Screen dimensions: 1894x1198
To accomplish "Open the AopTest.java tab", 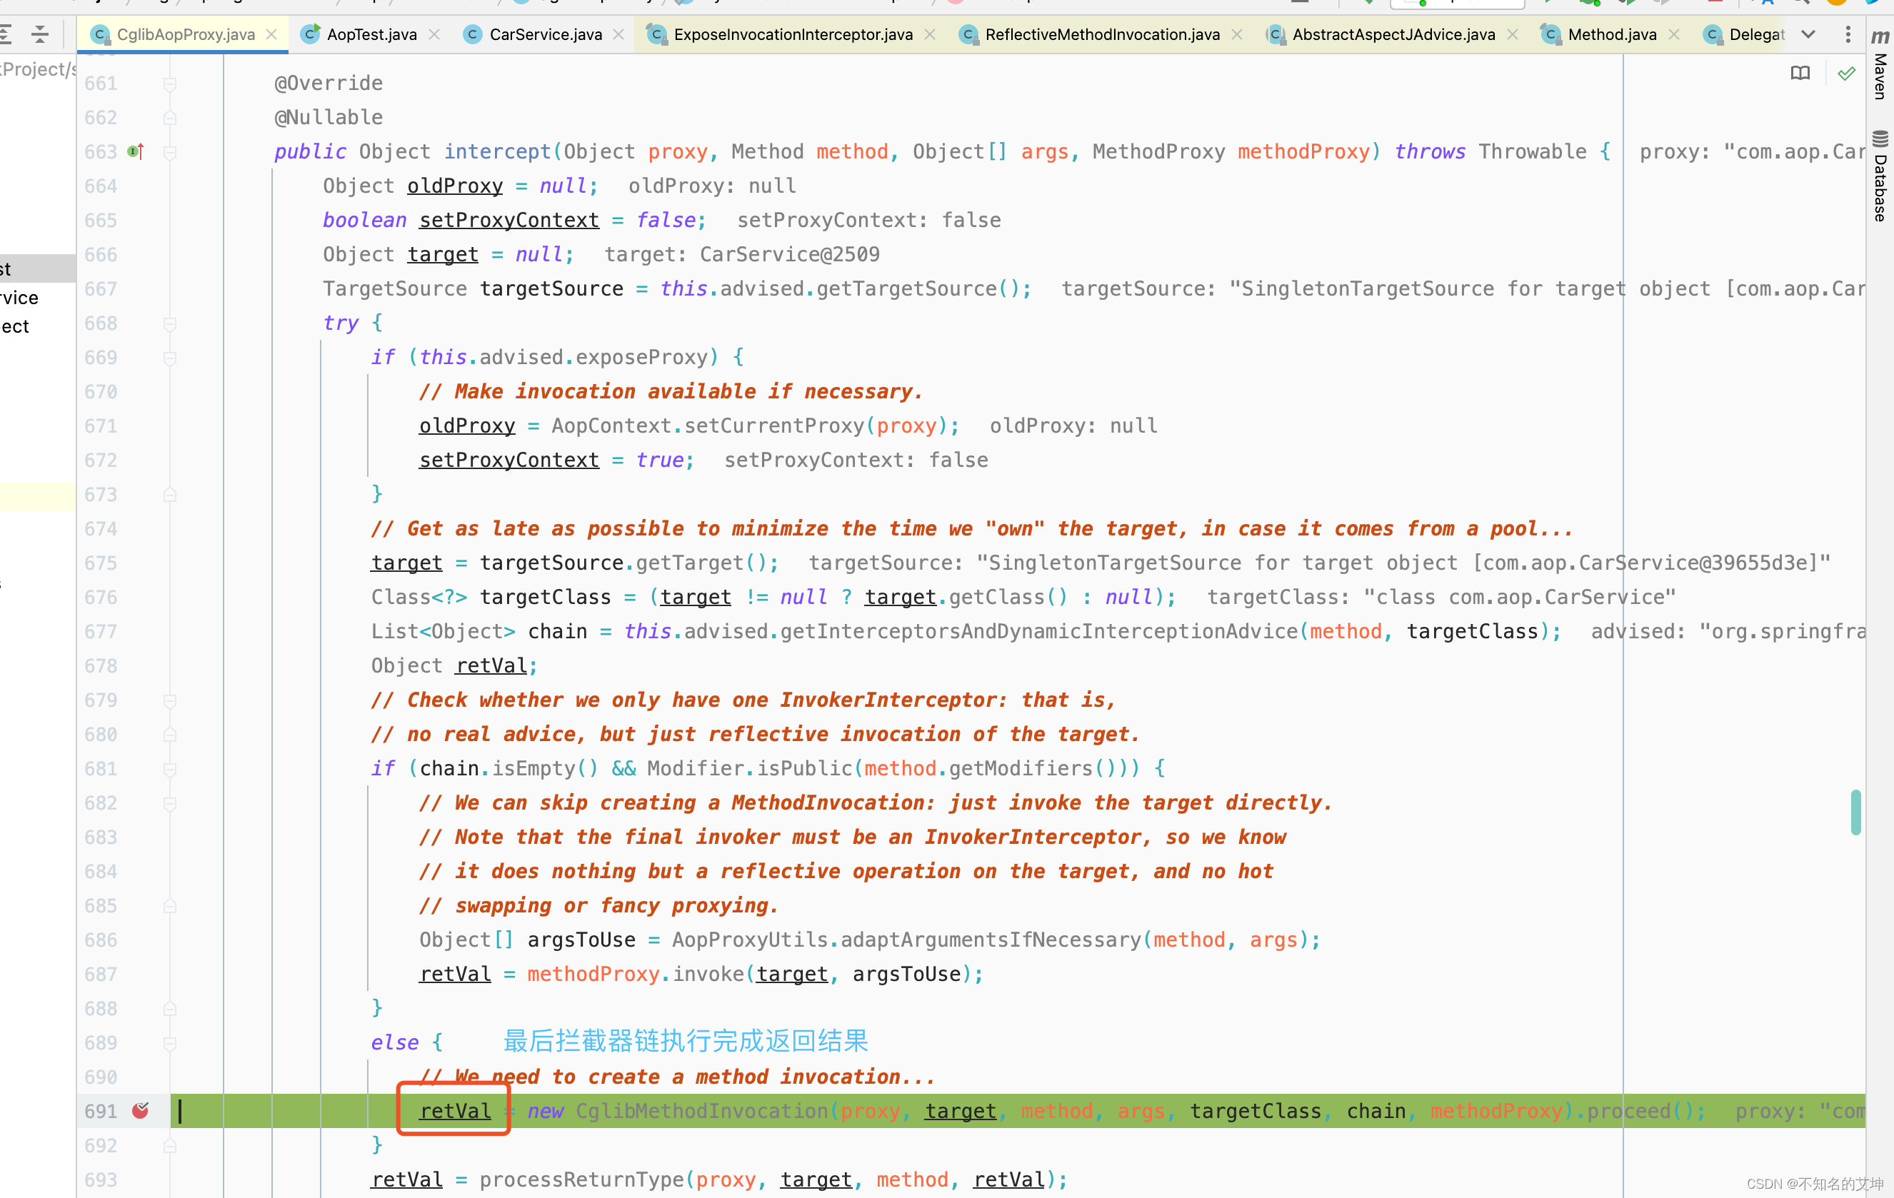I will pyautogui.click(x=359, y=34).
